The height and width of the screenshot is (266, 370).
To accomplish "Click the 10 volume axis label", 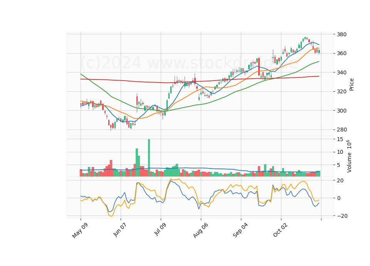I will (x=340, y=152).
